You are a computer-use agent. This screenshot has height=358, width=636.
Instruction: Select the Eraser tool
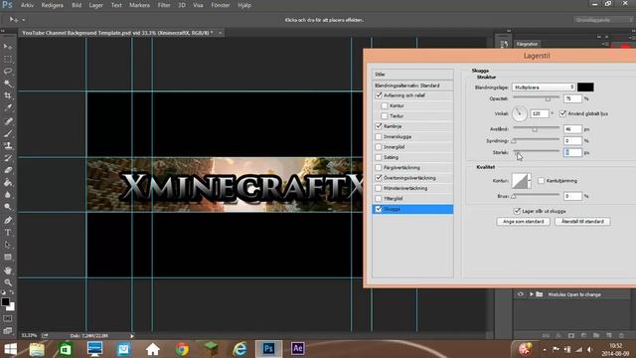[x=8, y=170]
